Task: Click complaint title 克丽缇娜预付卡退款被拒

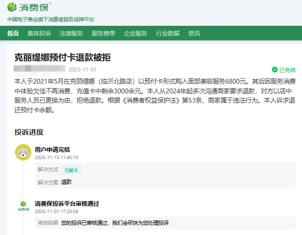Action: [x=63, y=57]
